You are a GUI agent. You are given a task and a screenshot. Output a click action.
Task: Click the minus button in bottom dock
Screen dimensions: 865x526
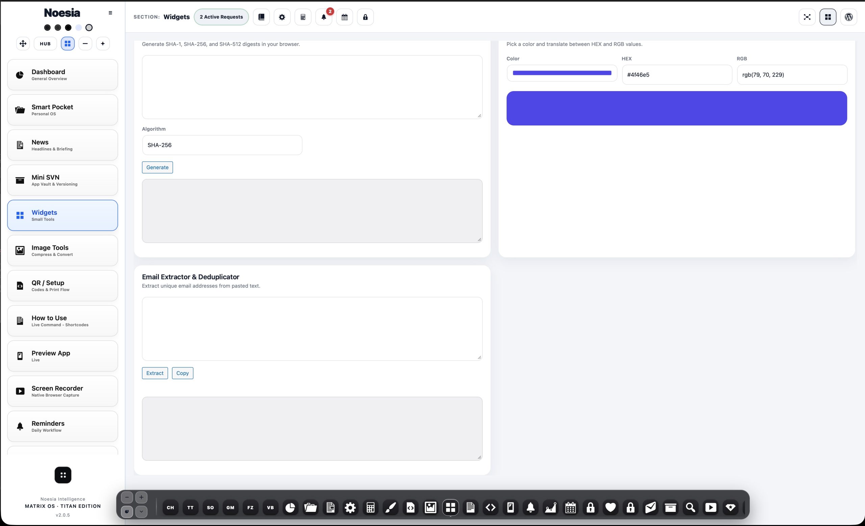127,497
